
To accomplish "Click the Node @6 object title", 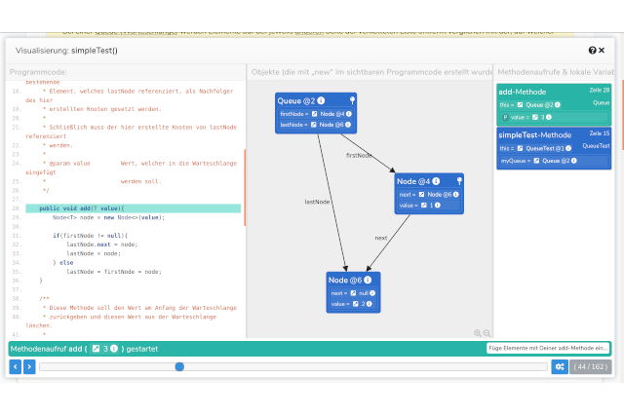I will pos(345,281).
